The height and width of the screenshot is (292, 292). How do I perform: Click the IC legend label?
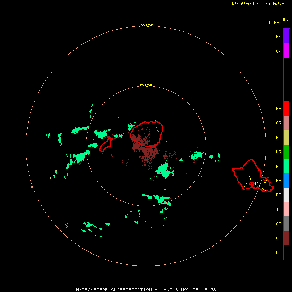click(x=278, y=210)
